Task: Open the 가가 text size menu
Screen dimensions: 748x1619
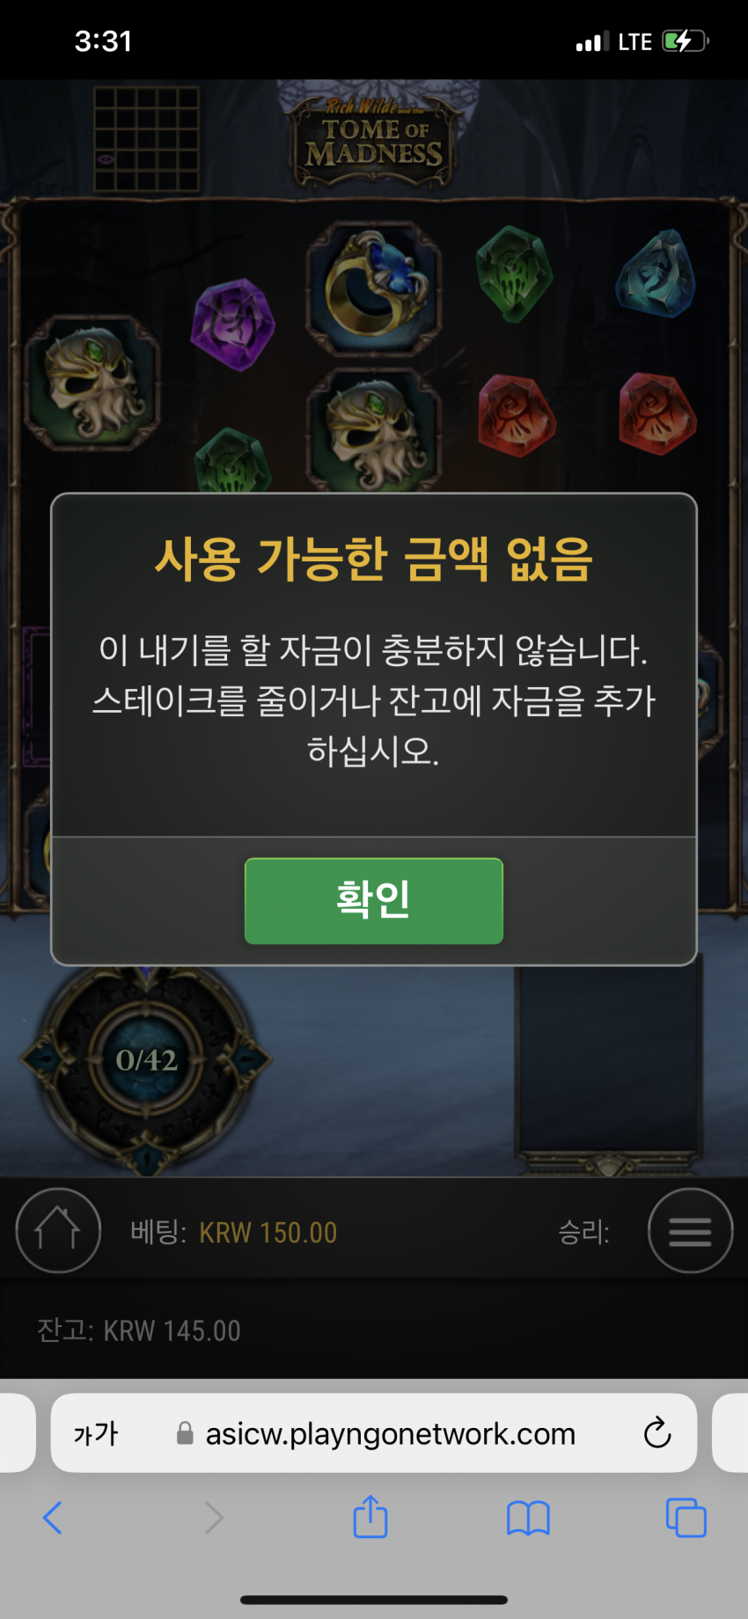Action: click(x=96, y=1433)
